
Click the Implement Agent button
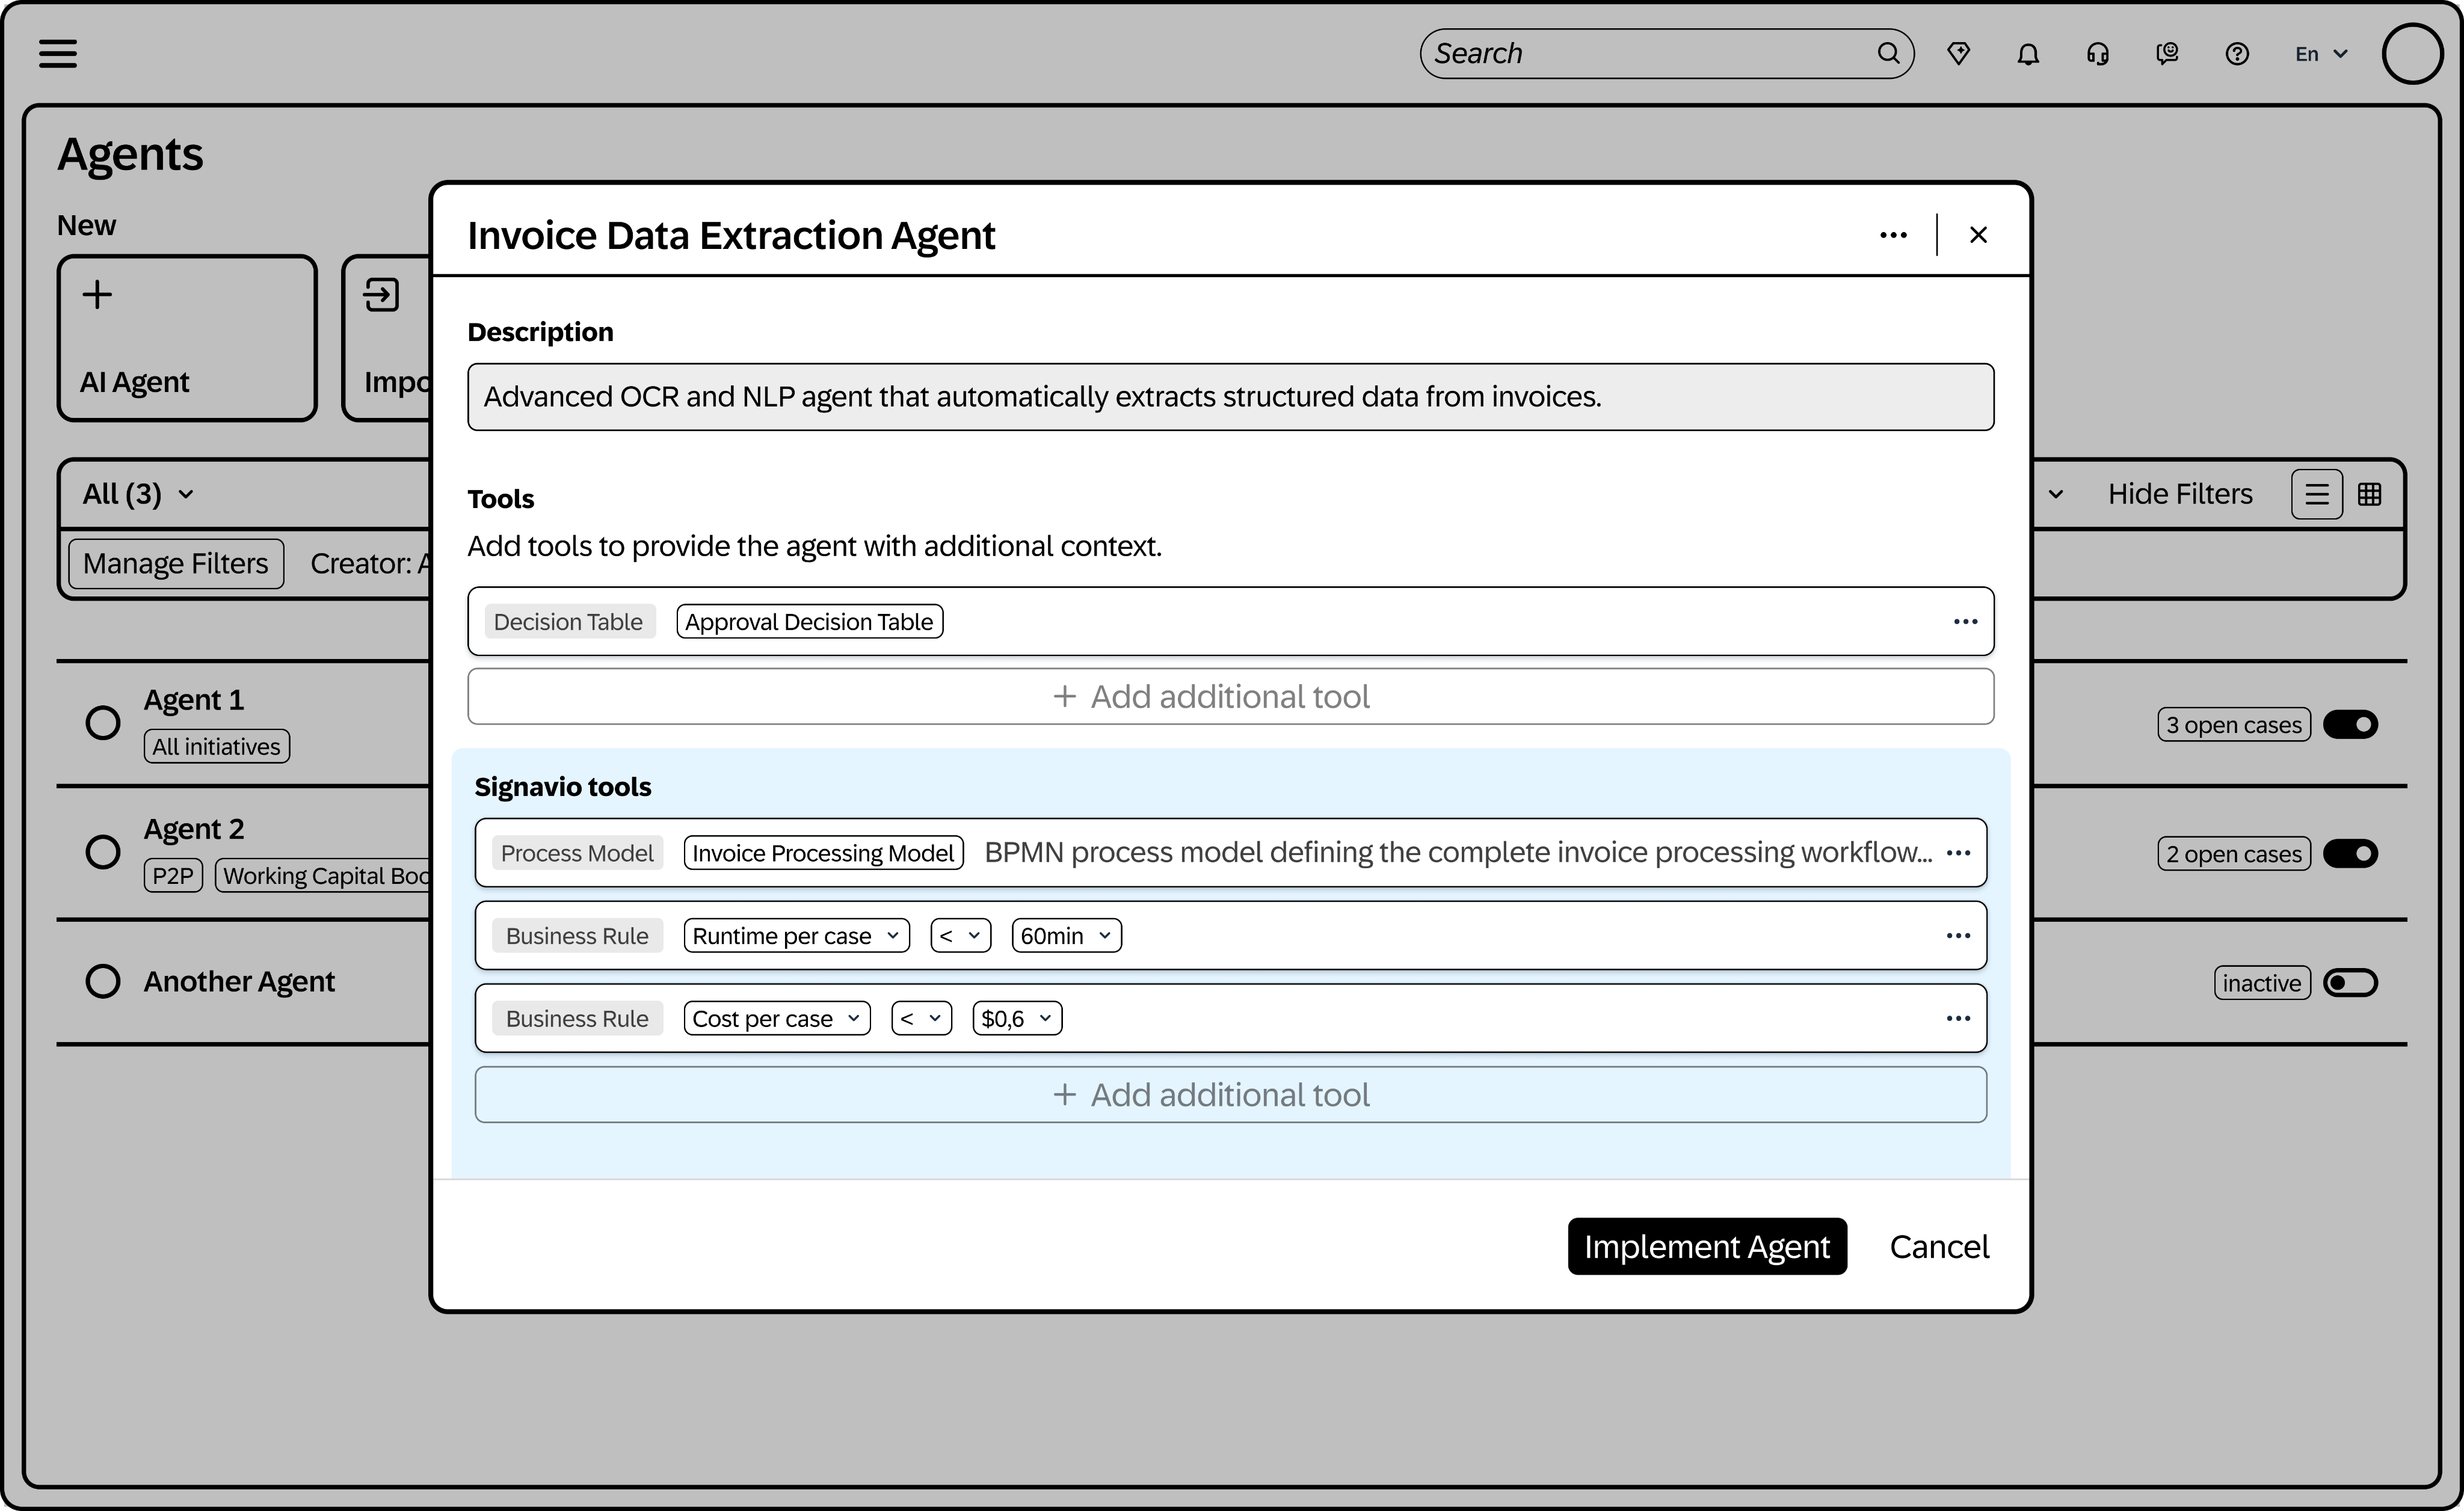pyautogui.click(x=1706, y=1246)
